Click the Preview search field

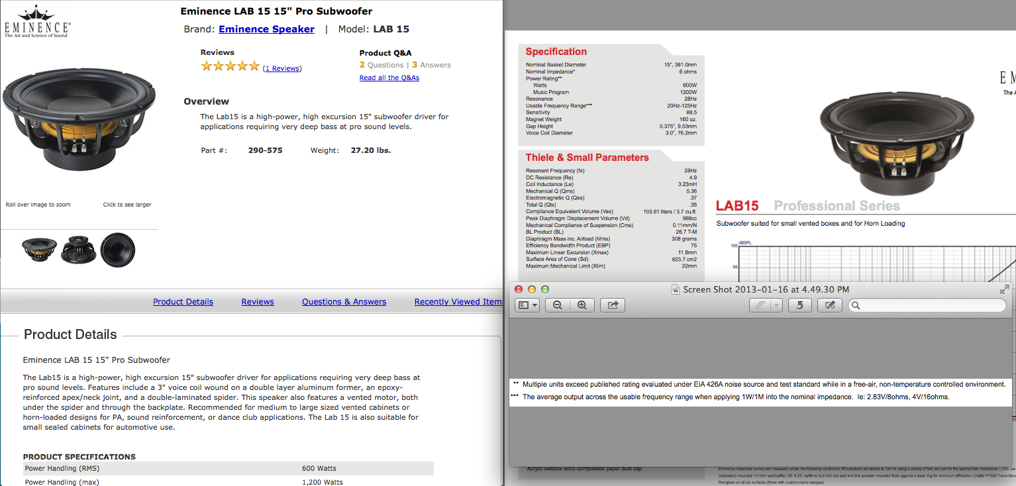pos(927,305)
